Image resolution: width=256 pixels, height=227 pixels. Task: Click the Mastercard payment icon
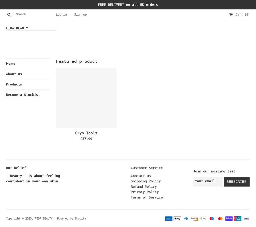click(x=220, y=218)
